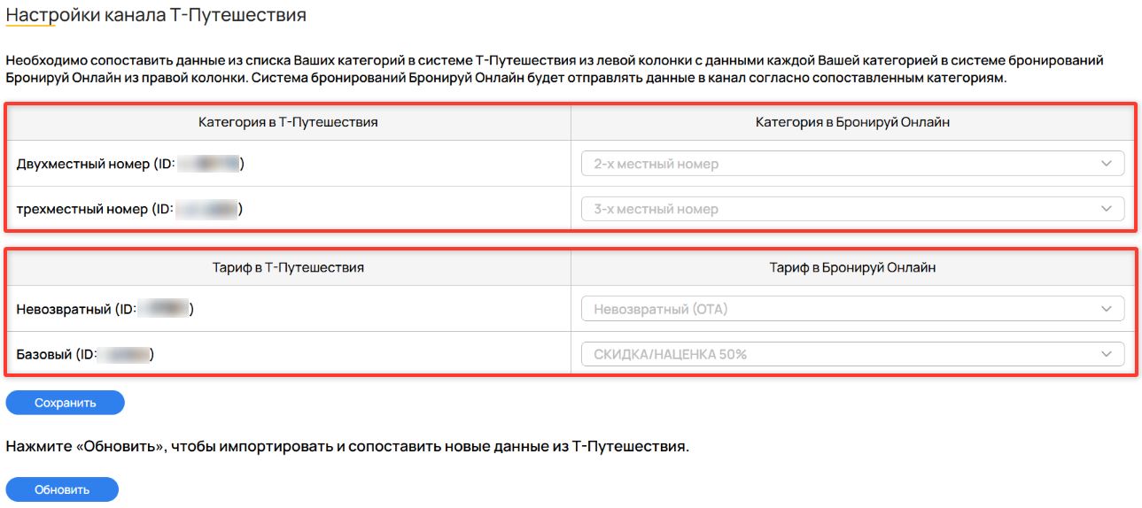
Task: Click the Обновить button
Action: pyautogui.click(x=62, y=489)
